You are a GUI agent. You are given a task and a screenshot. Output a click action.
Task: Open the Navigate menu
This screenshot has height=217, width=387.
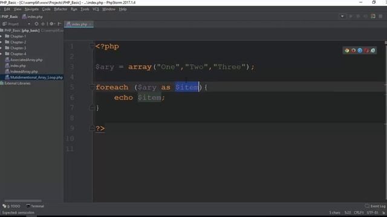(x=31, y=9)
